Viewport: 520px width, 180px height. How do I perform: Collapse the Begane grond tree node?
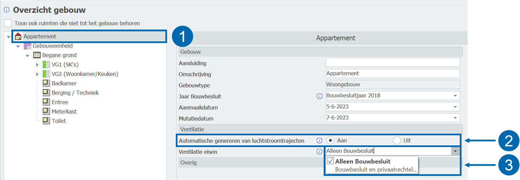tap(28, 56)
